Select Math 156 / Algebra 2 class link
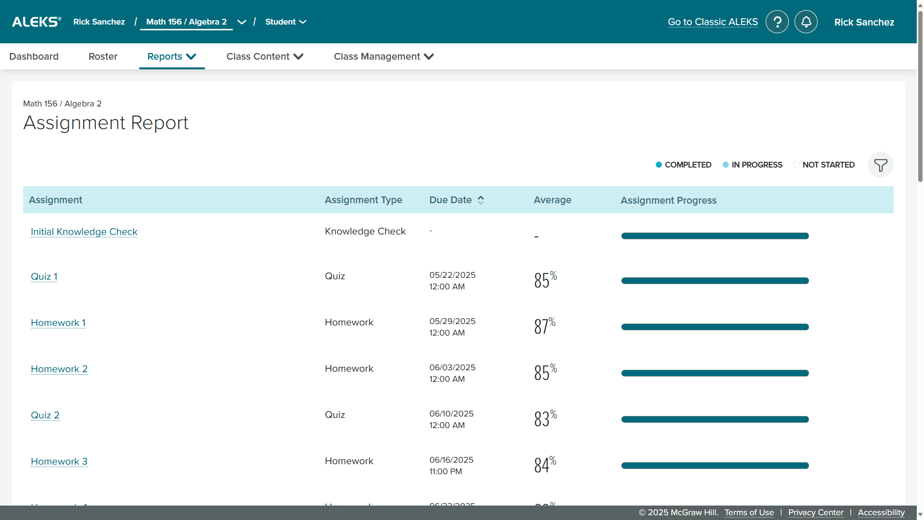The width and height of the screenshot is (924, 520). coord(186,22)
